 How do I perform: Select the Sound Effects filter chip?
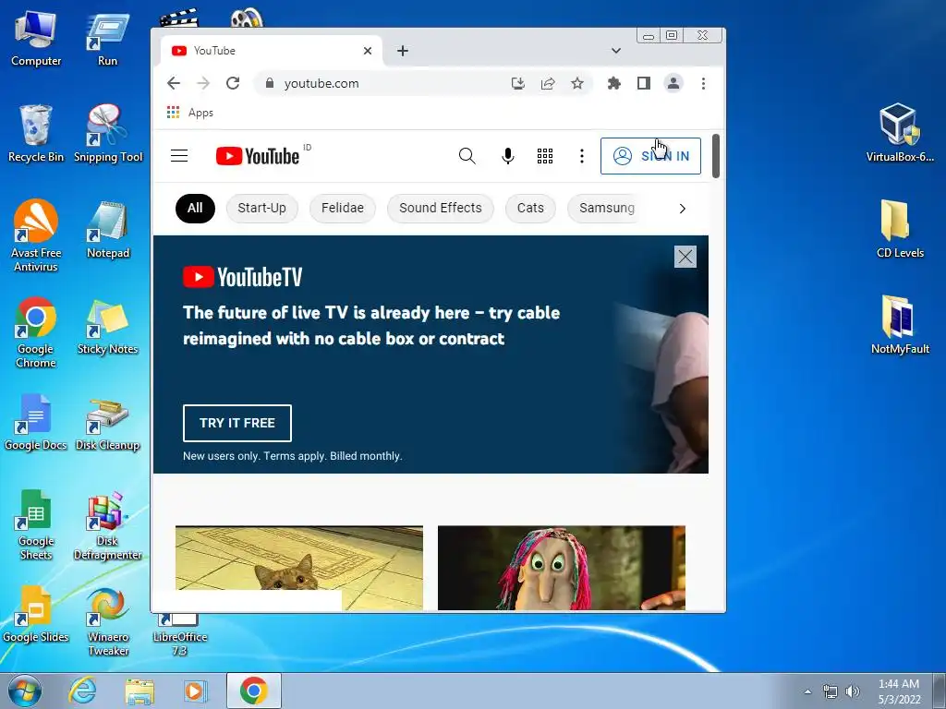(441, 208)
